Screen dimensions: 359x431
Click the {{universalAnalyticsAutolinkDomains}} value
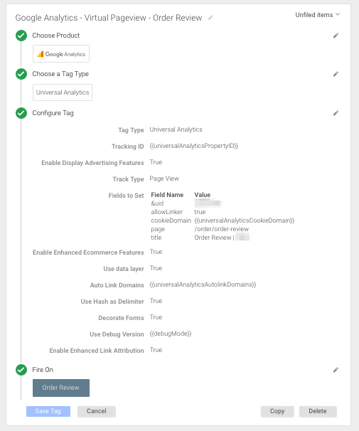point(203,284)
